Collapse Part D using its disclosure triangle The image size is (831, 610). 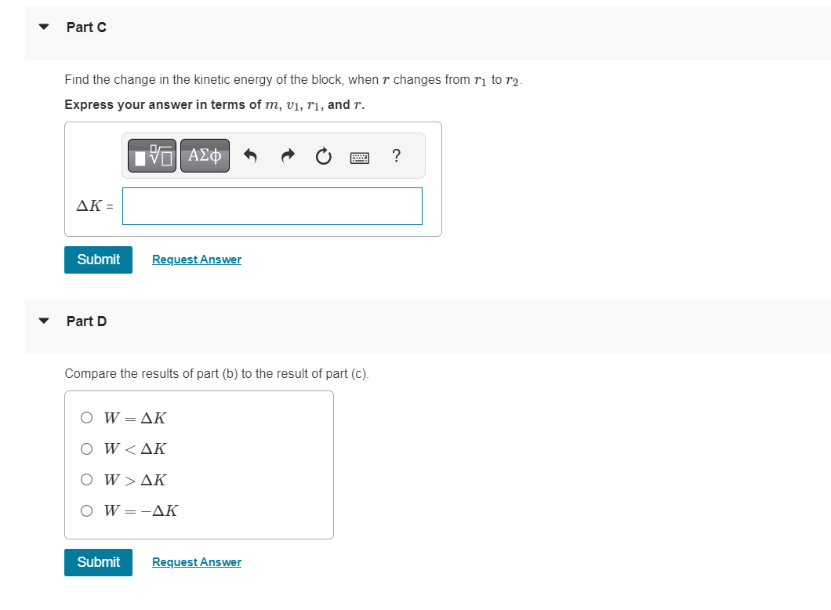pyautogui.click(x=44, y=320)
